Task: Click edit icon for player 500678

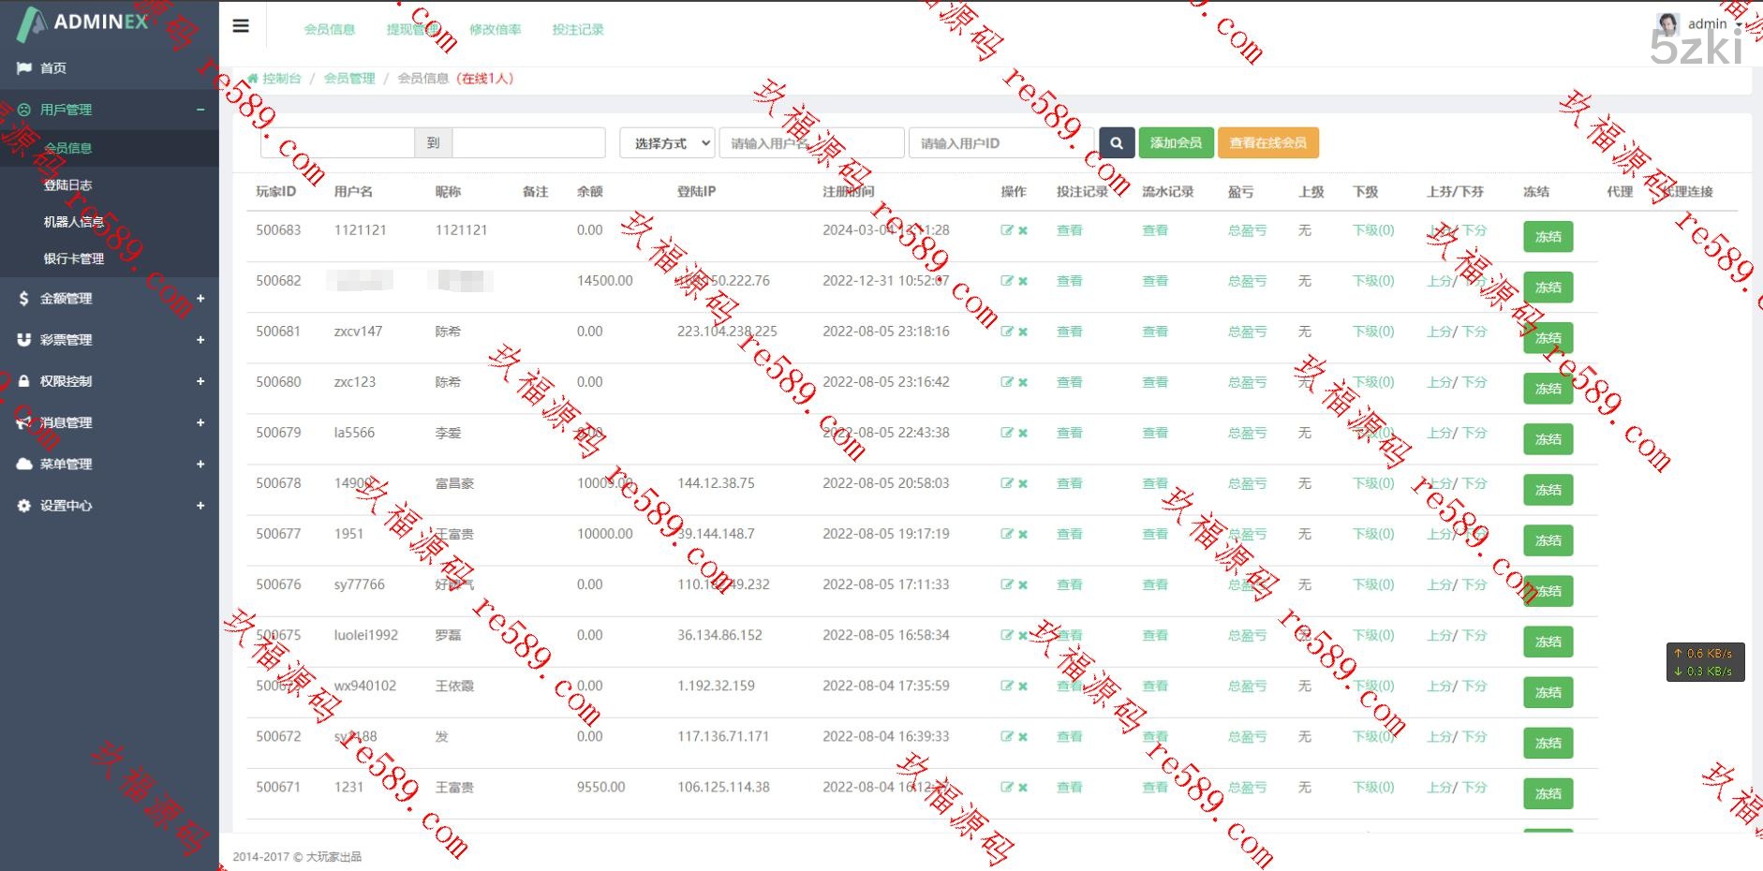Action: point(1006,483)
